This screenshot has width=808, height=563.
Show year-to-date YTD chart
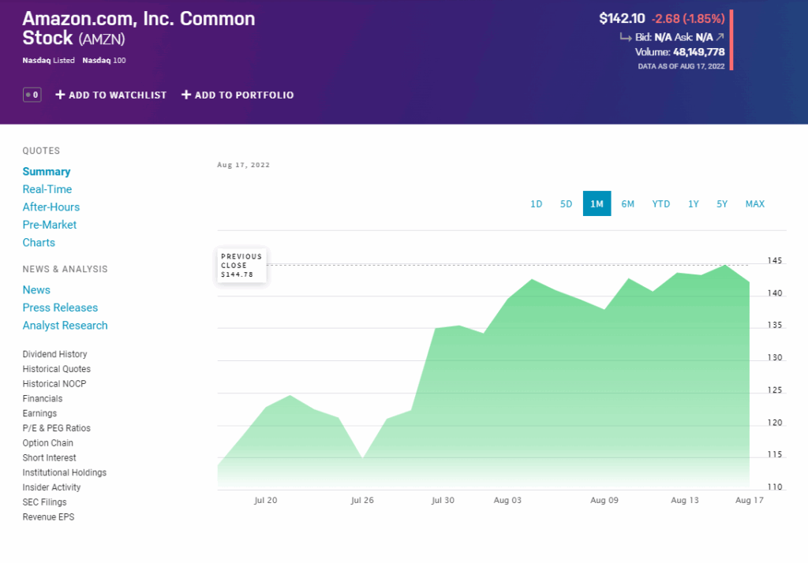(x=661, y=204)
